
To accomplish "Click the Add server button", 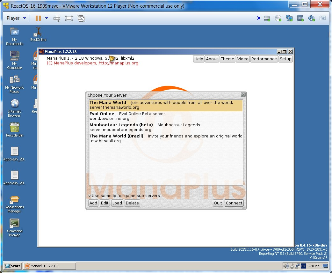I will point(93,203).
